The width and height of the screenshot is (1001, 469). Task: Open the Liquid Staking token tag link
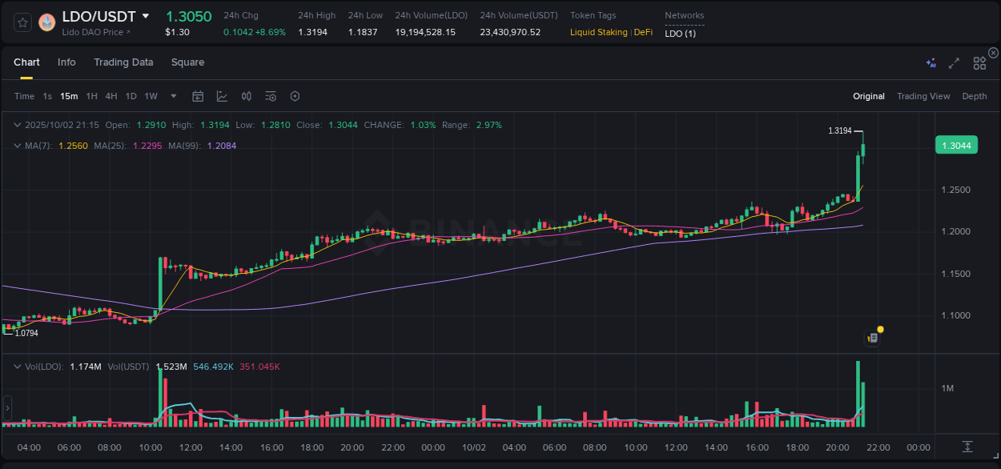pyautogui.click(x=597, y=32)
